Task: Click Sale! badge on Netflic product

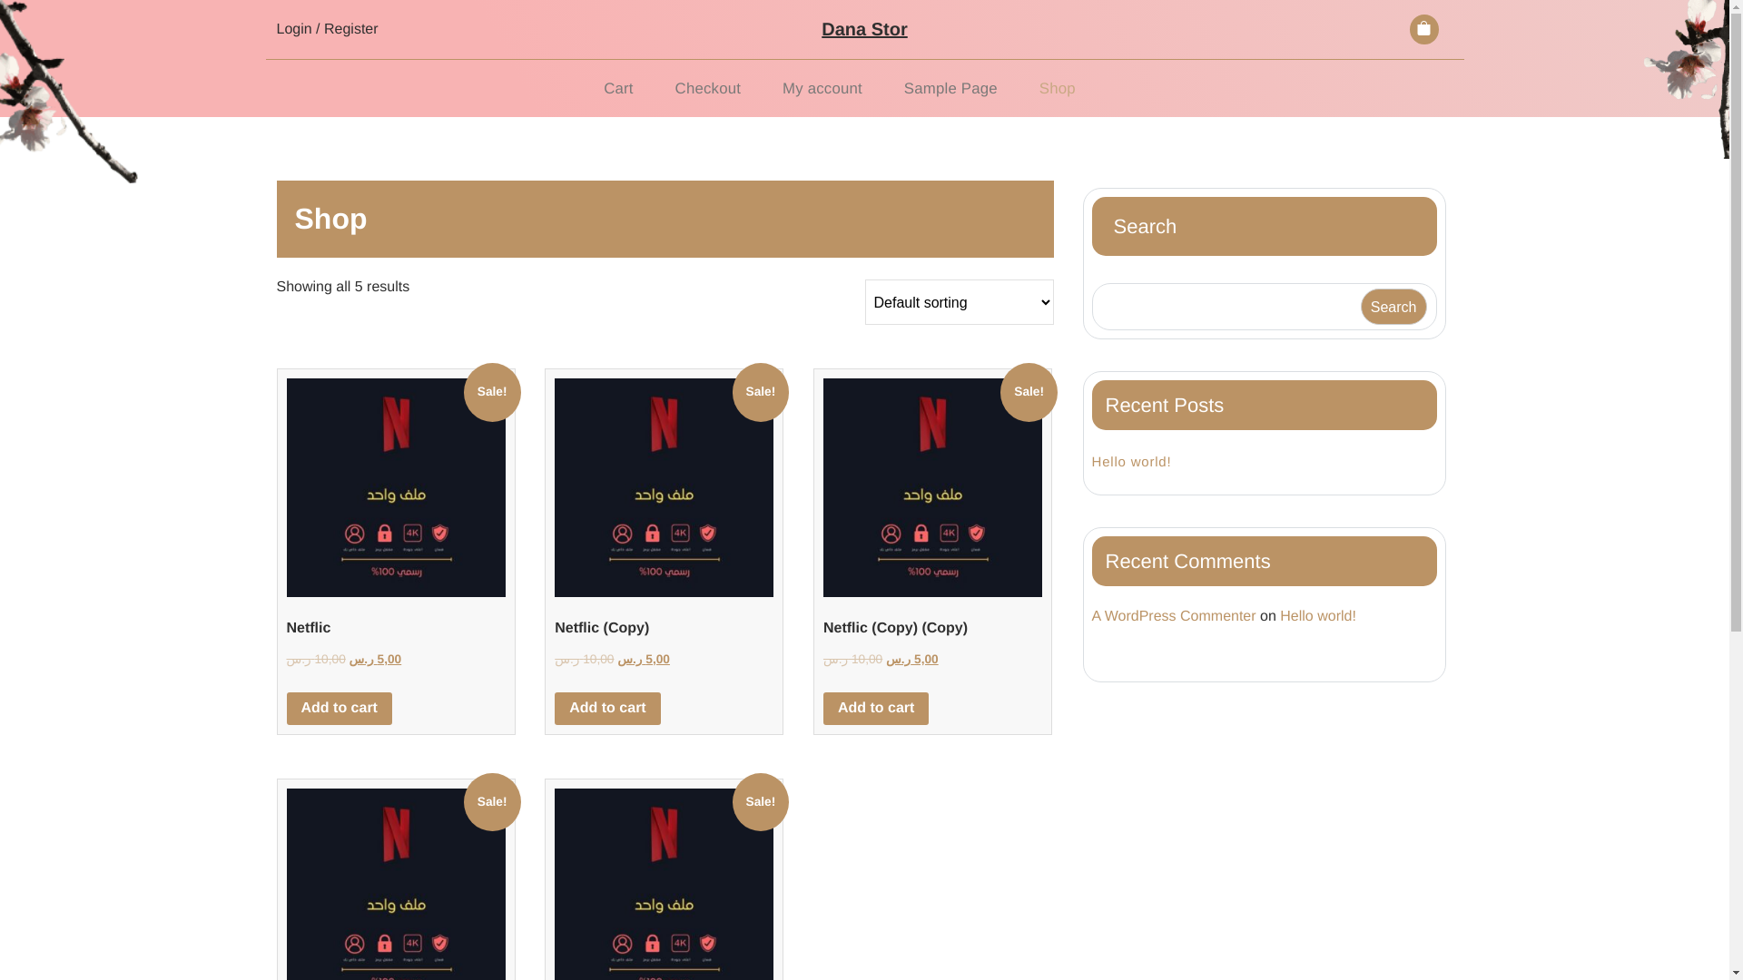Action: point(492,392)
